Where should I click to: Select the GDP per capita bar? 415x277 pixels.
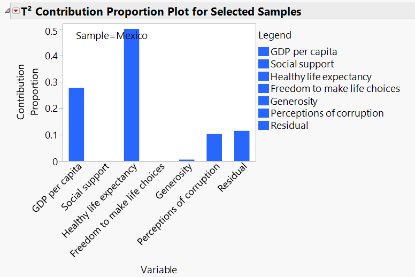[76, 125]
